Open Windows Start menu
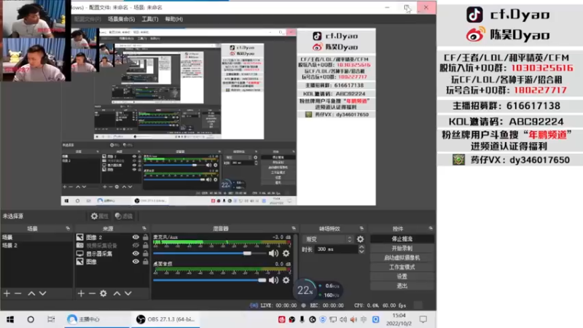Viewport: 583px width, 328px height. point(10,319)
